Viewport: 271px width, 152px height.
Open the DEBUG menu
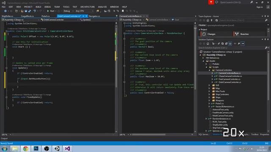pos(47,7)
